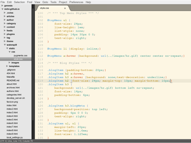The height and width of the screenshot is (143, 191).
Task: Open the Find menu
Action: pyautogui.click(x=30, y=2)
